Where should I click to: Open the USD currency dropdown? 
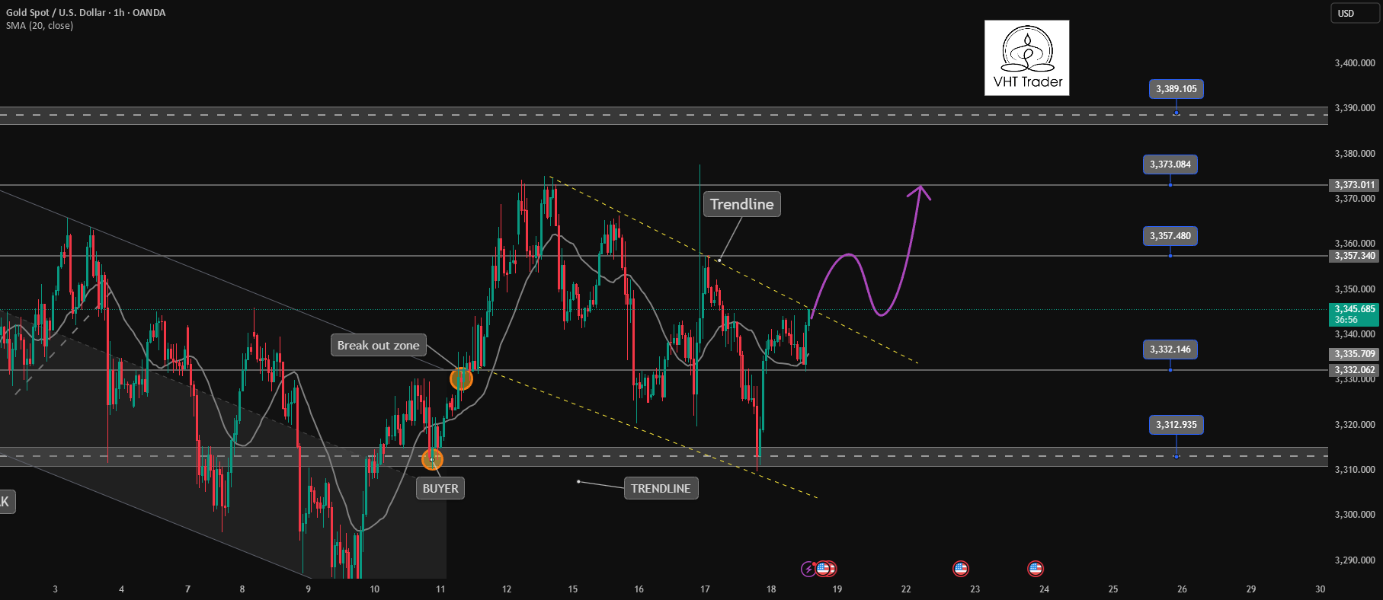pos(1356,13)
